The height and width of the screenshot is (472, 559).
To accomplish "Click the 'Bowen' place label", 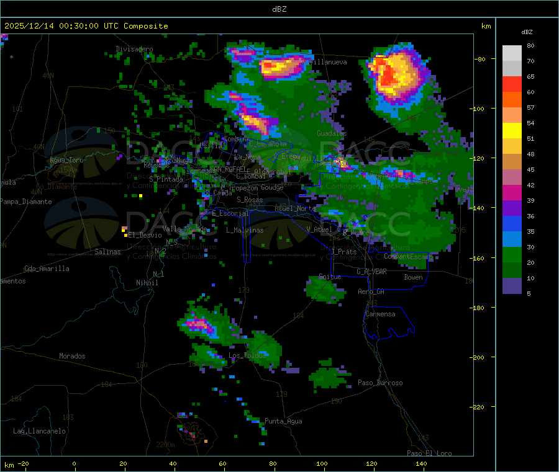I will point(413,277).
